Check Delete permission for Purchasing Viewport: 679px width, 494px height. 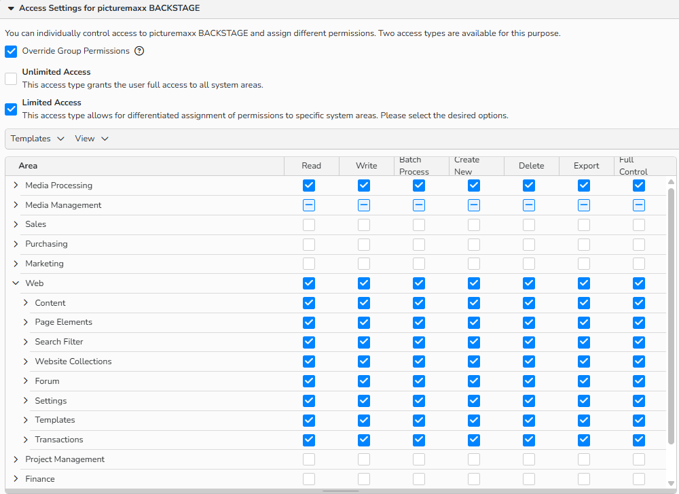tap(529, 245)
